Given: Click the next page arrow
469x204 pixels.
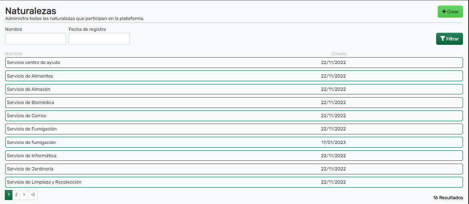Looking at the screenshot, I should (x=24, y=195).
